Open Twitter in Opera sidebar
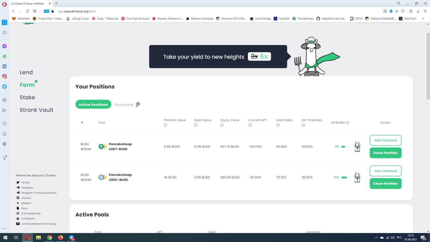Viewport: 430px width, 242px height. 4,86
